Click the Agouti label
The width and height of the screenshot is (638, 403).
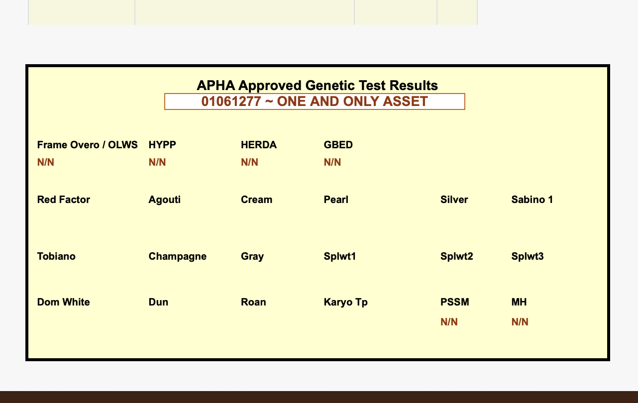click(165, 200)
